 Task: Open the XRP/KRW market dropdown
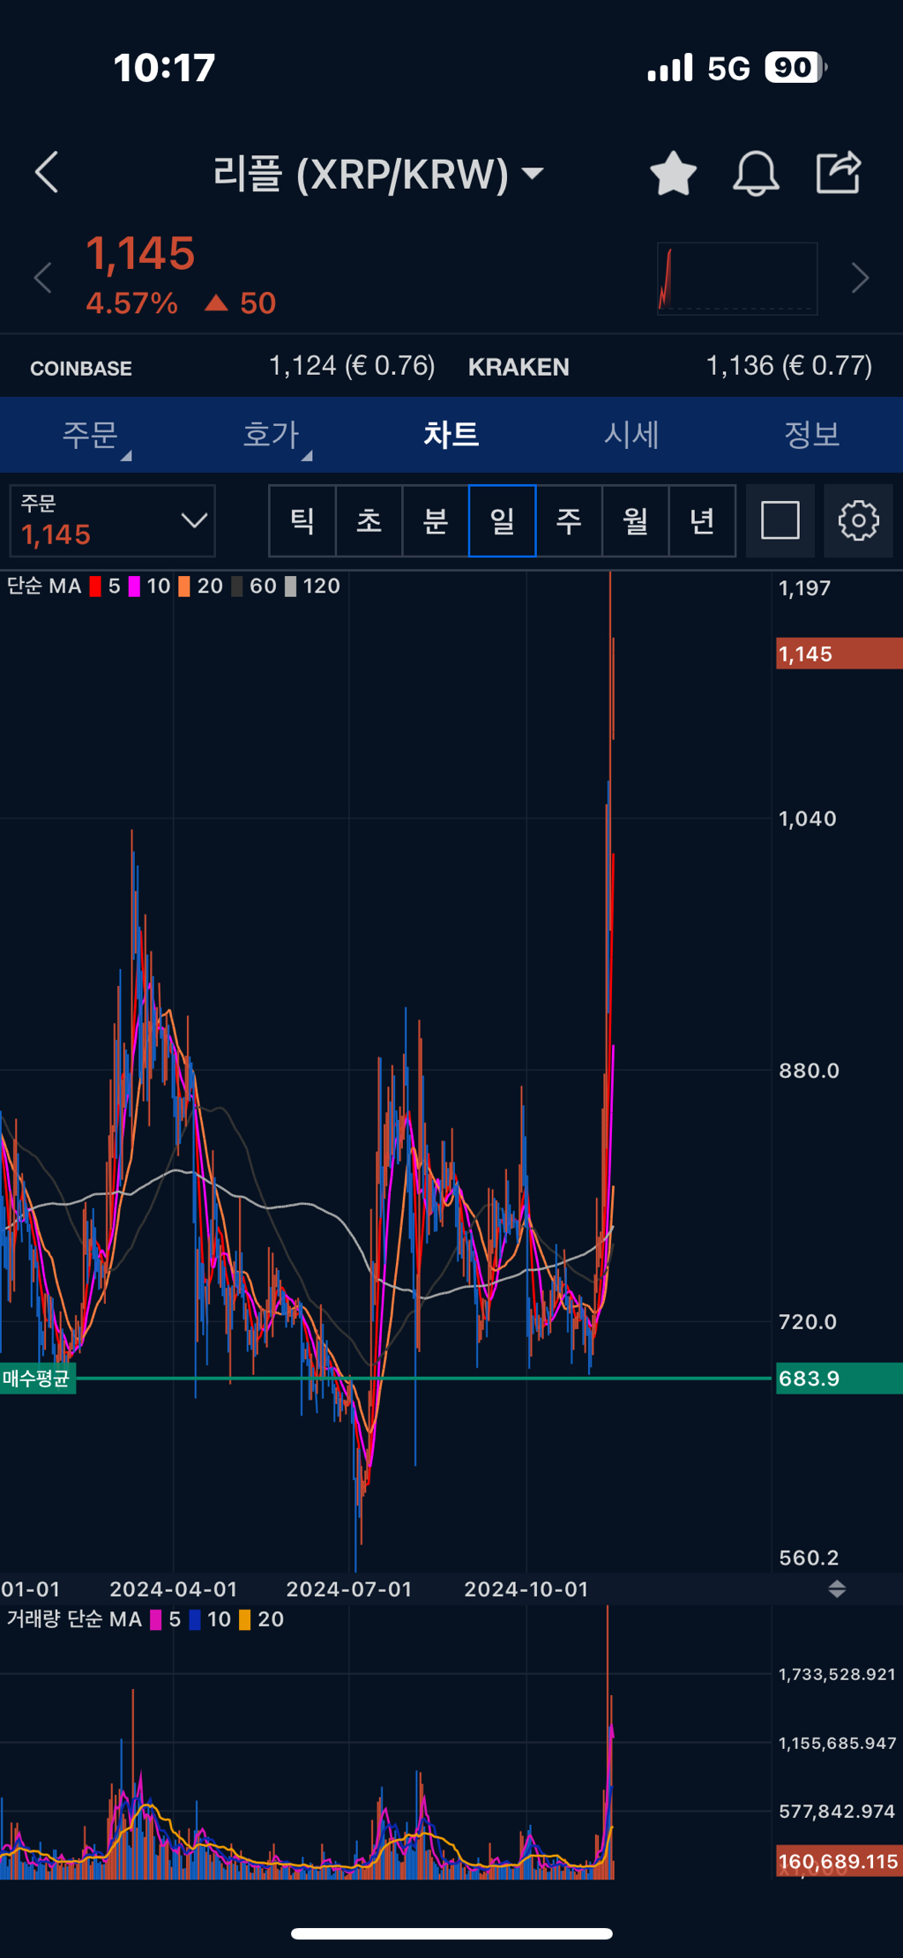(378, 174)
